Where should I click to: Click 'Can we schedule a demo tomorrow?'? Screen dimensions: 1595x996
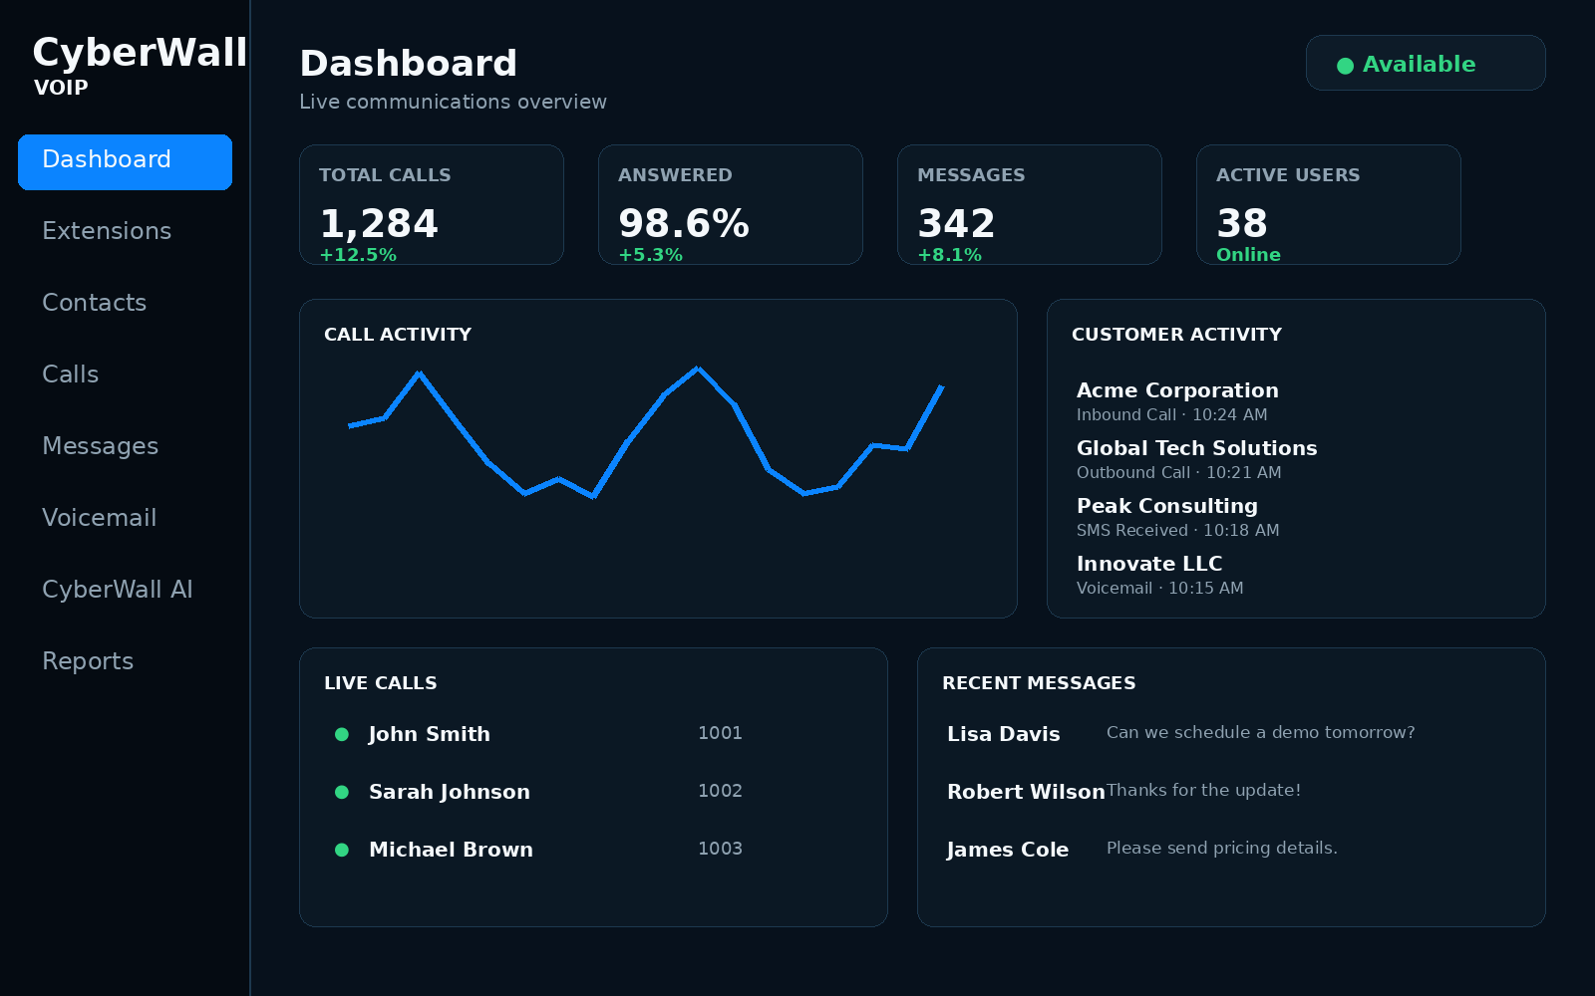[1261, 733]
